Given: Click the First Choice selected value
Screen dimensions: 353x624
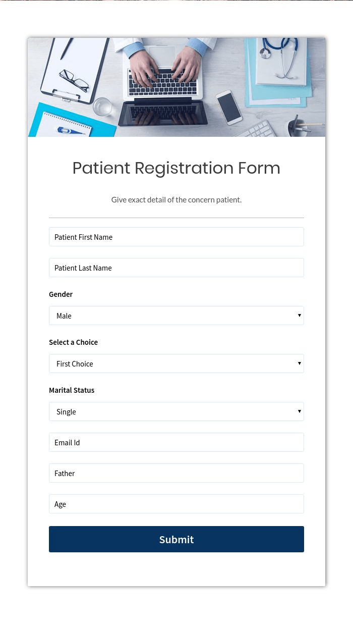Looking at the screenshot, I should [x=75, y=363].
